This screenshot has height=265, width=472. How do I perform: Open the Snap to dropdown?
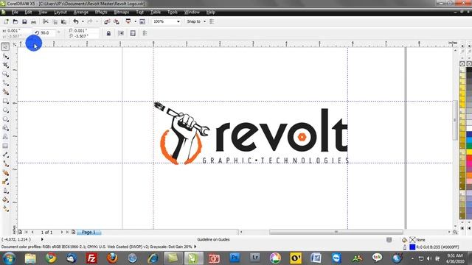pyautogui.click(x=205, y=21)
